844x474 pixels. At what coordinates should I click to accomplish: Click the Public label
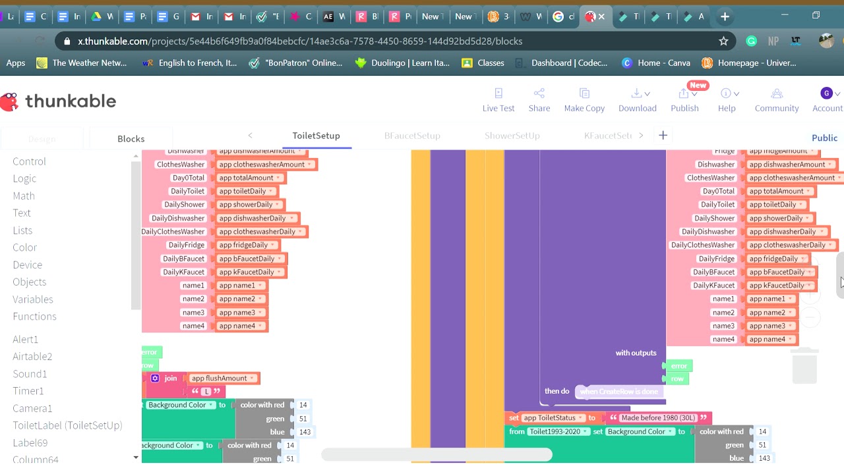(x=824, y=138)
